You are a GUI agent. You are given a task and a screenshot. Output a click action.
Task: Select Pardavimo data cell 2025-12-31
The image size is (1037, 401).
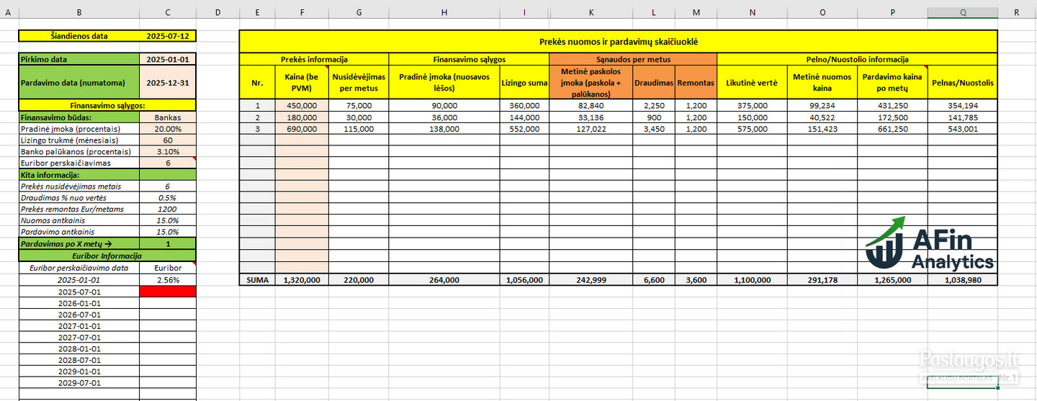click(168, 83)
